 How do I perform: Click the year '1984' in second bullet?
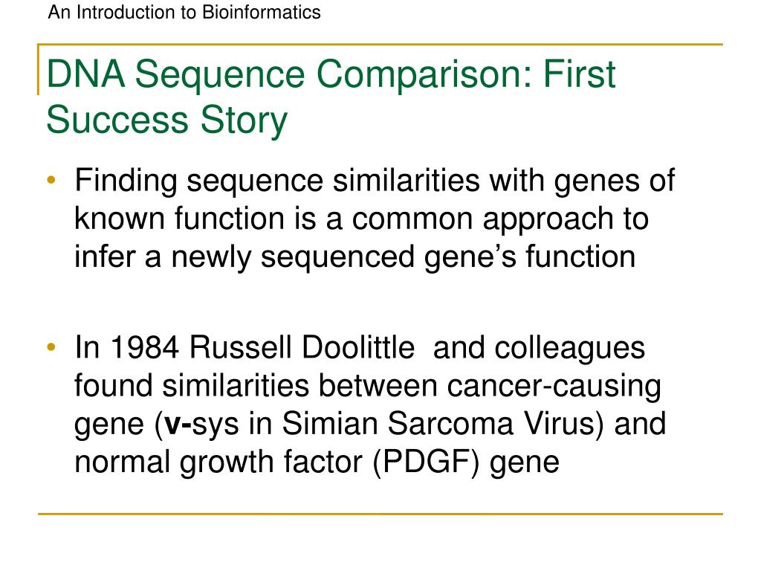pos(145,348)
